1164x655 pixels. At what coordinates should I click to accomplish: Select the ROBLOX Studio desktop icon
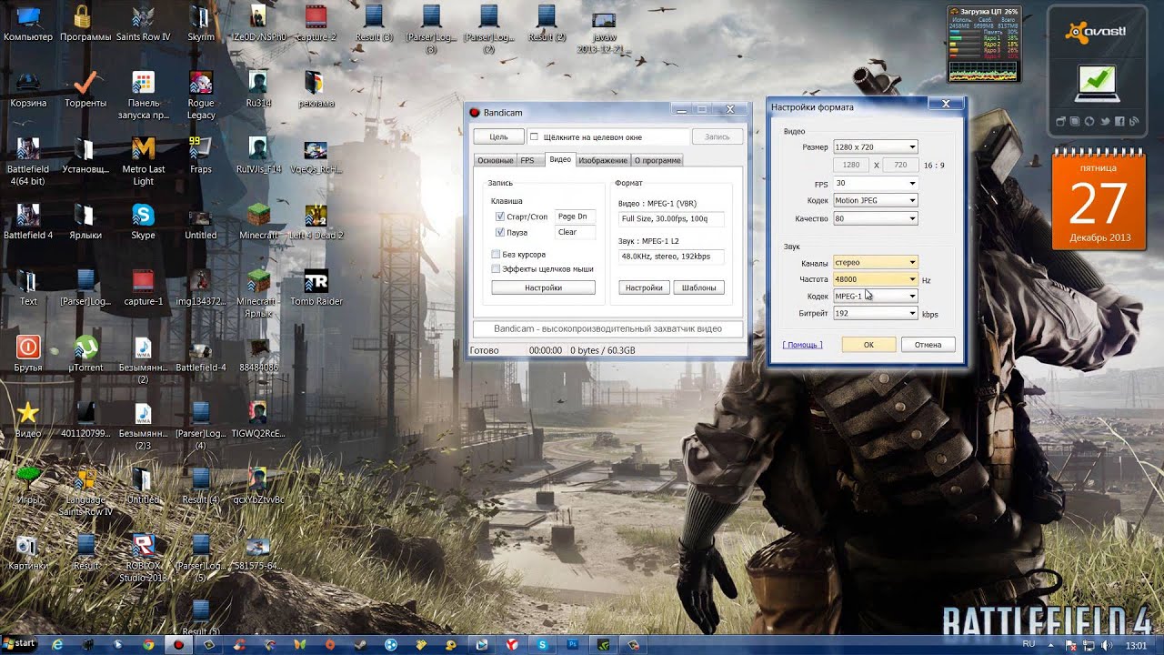tap(143, 557)
